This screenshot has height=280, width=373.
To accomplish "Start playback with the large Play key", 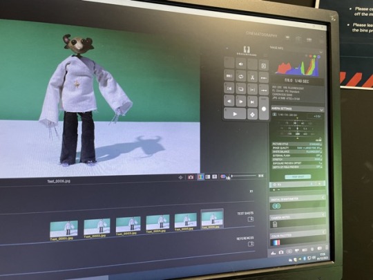I will (x=235, y=114).
